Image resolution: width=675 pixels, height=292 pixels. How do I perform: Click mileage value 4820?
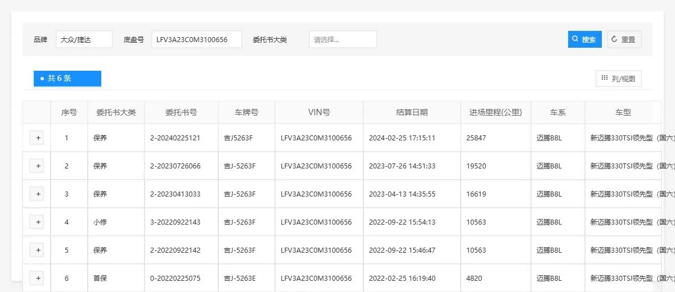point(474,279)
